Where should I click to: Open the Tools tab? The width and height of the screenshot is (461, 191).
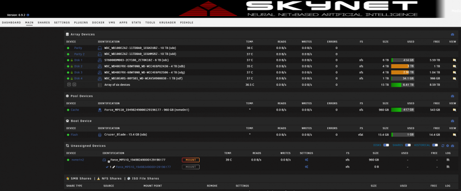[x=150, y=22]
